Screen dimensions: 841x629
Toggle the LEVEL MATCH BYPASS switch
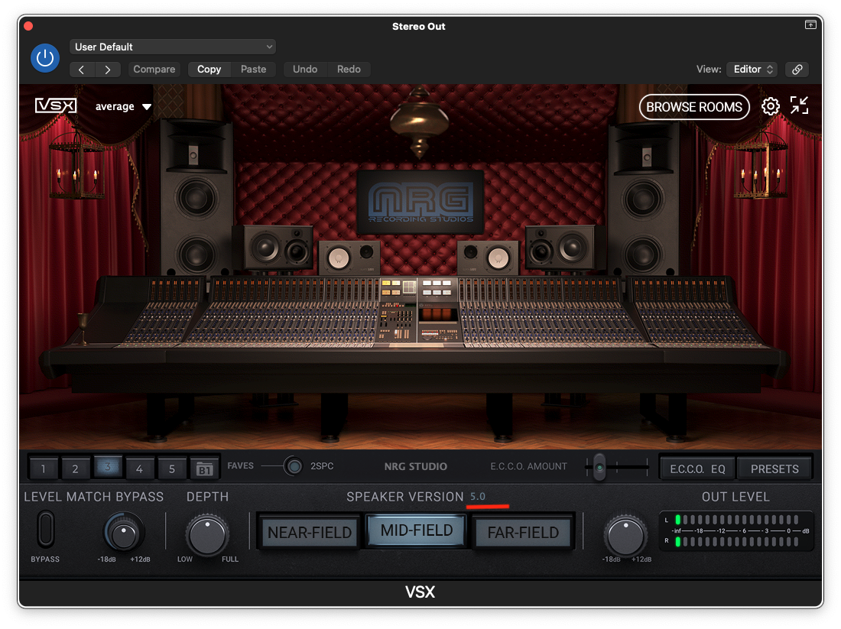[46, 529]
